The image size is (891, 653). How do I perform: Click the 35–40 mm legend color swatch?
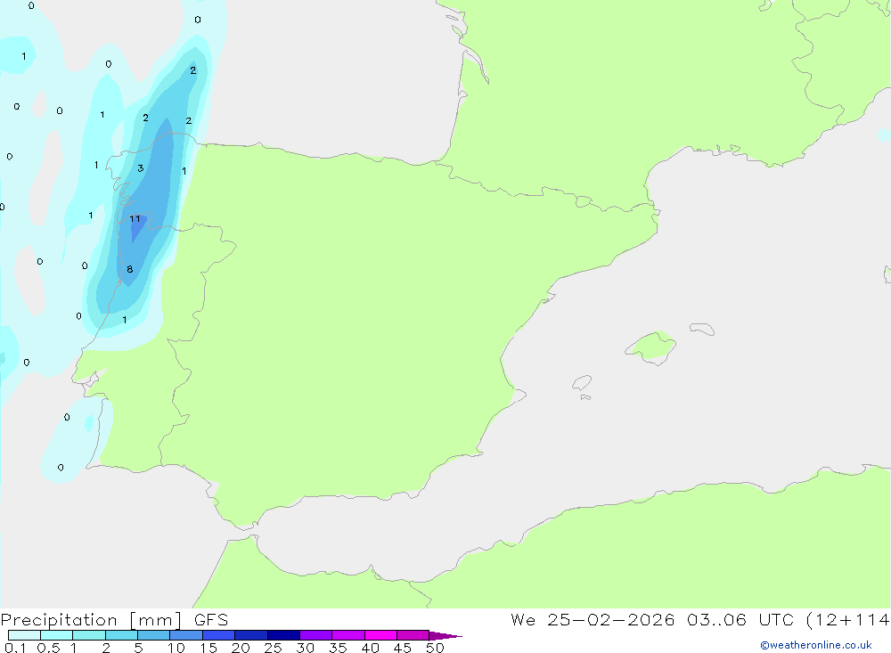(x=348, y=635)
